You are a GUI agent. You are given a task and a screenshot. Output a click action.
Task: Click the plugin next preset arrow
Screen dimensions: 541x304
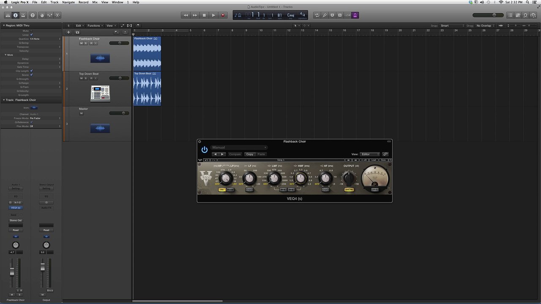(223, 154)
